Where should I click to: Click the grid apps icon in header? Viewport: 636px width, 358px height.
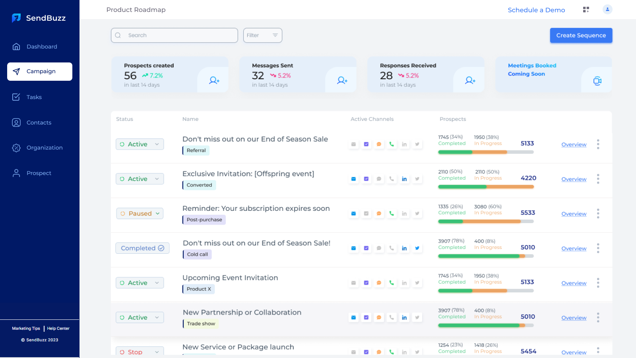(x=586, y=10)
